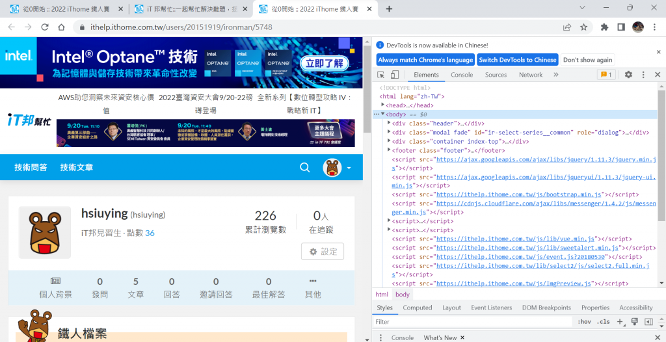Switch to the iT 邦幫忙 middle browser tab
The height and width of the screenshot is (342, 666).
tap(191, 9)
